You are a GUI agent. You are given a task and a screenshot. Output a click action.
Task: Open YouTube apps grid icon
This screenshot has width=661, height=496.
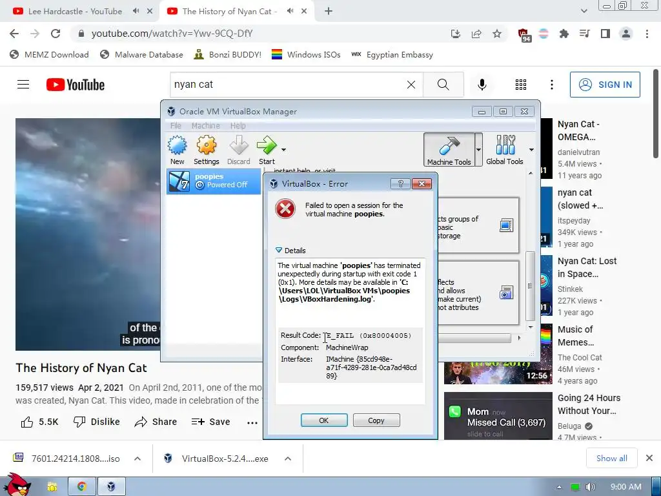521,85
